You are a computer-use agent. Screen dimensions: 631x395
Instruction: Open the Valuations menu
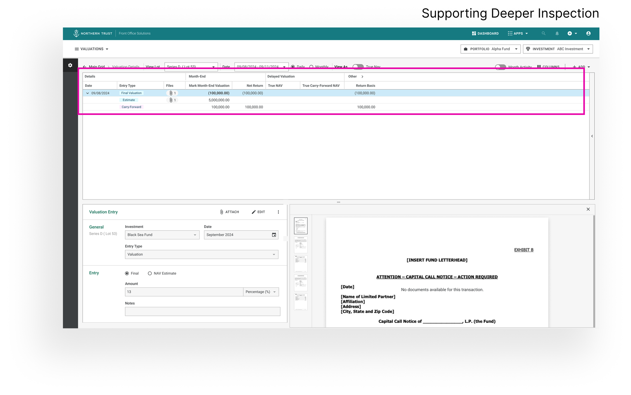tap(92, 49)
